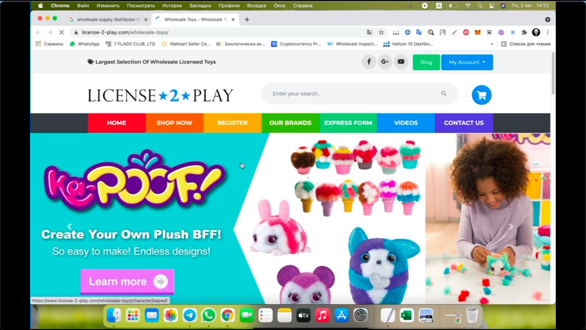This screenshot has height=330, width=586.
Task: Open SHOP NOW in site navigation
Action: (174, 123)
